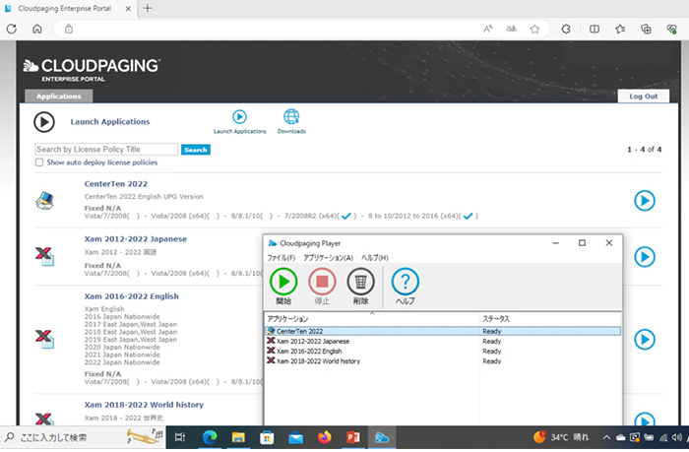Click the Search button

tap(196, 150)
